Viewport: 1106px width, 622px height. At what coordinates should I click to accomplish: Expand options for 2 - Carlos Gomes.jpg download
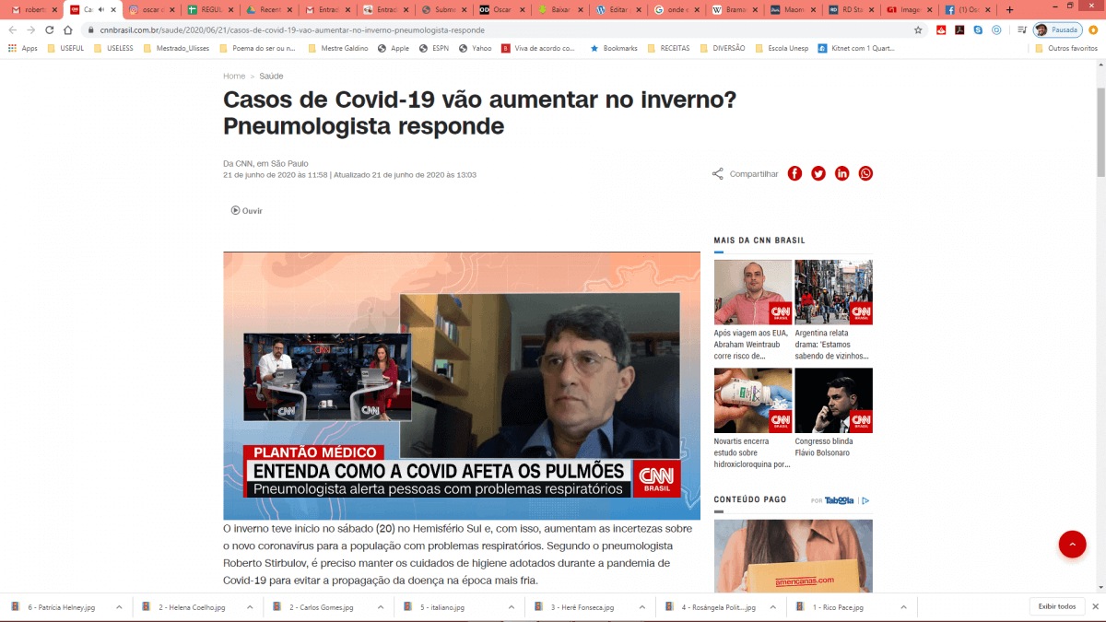pyautogui.click(x=380, y=607)
